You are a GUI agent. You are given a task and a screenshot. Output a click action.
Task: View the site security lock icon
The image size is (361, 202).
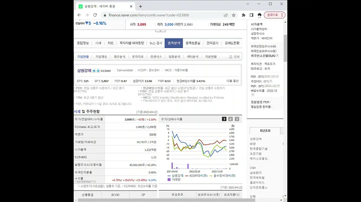click(x=105, y=15)
